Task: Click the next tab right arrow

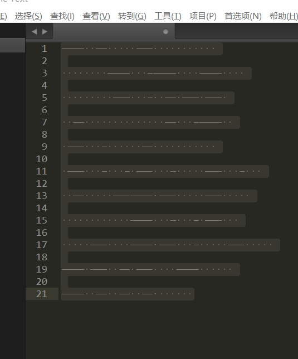Action: (45, 31)
